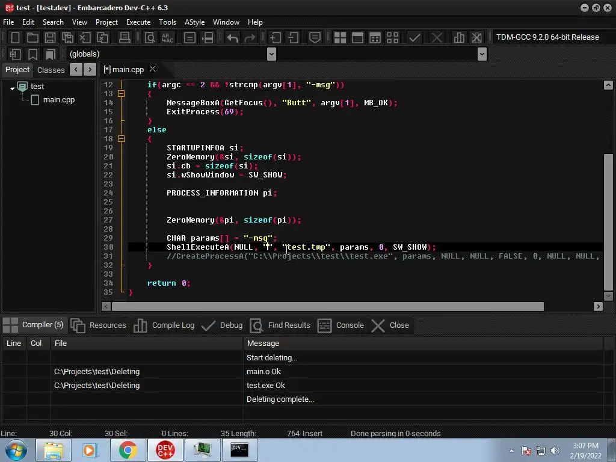Rebuild All using outlined-squares icon
Image resolution: width=616 pixels, height=462 pixels.
click(392, 38)
